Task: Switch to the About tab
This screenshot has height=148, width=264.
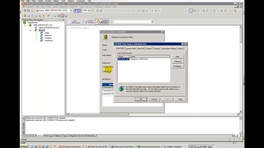Action: click(180, 49)
